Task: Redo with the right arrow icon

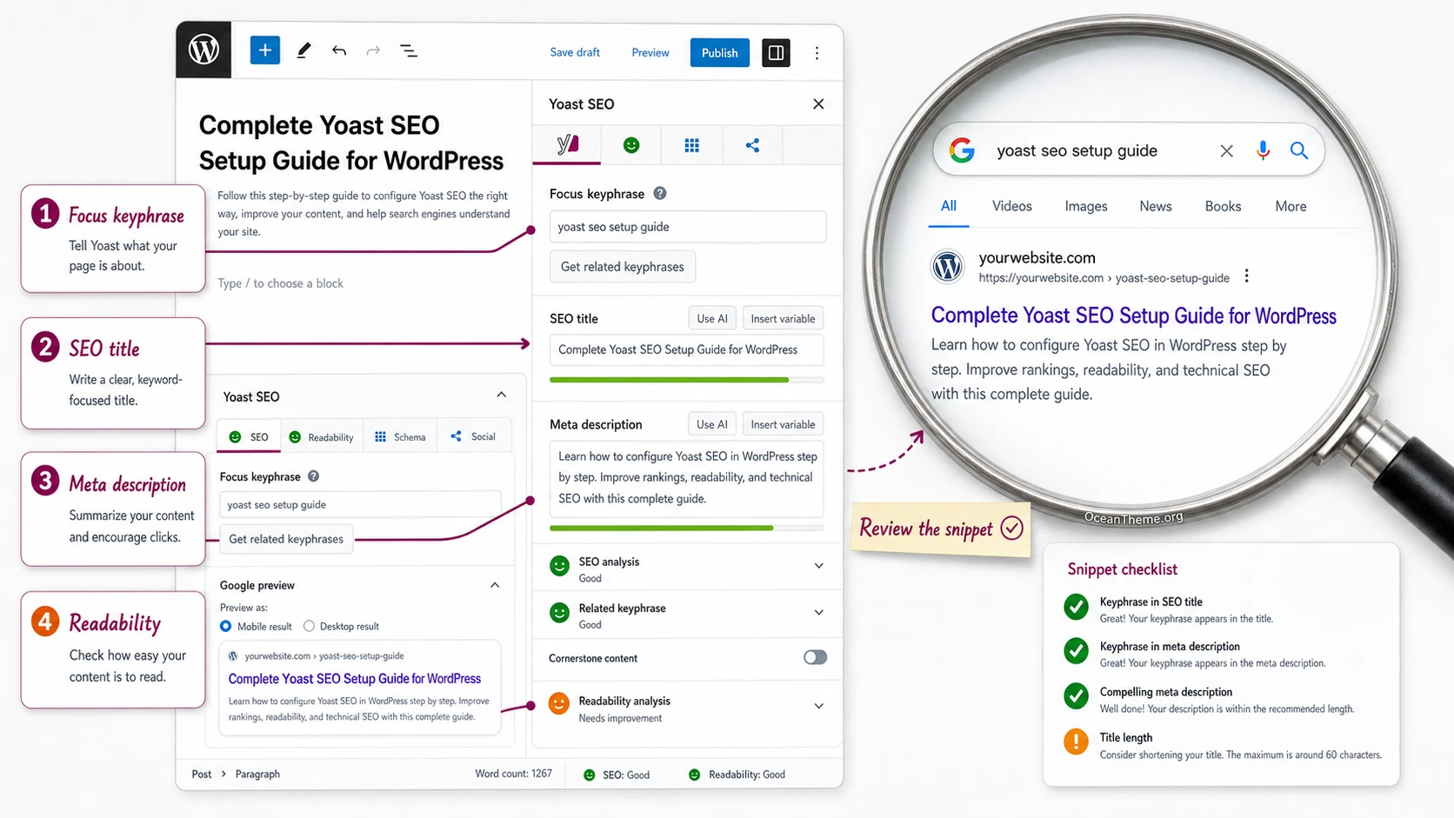Action: (373, 51)
